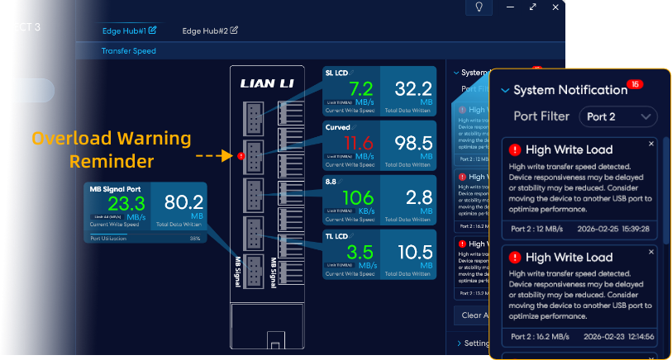Screen dimensions: 672x360
Task: Click the 35% port utilization value
Action: (195, 239)
